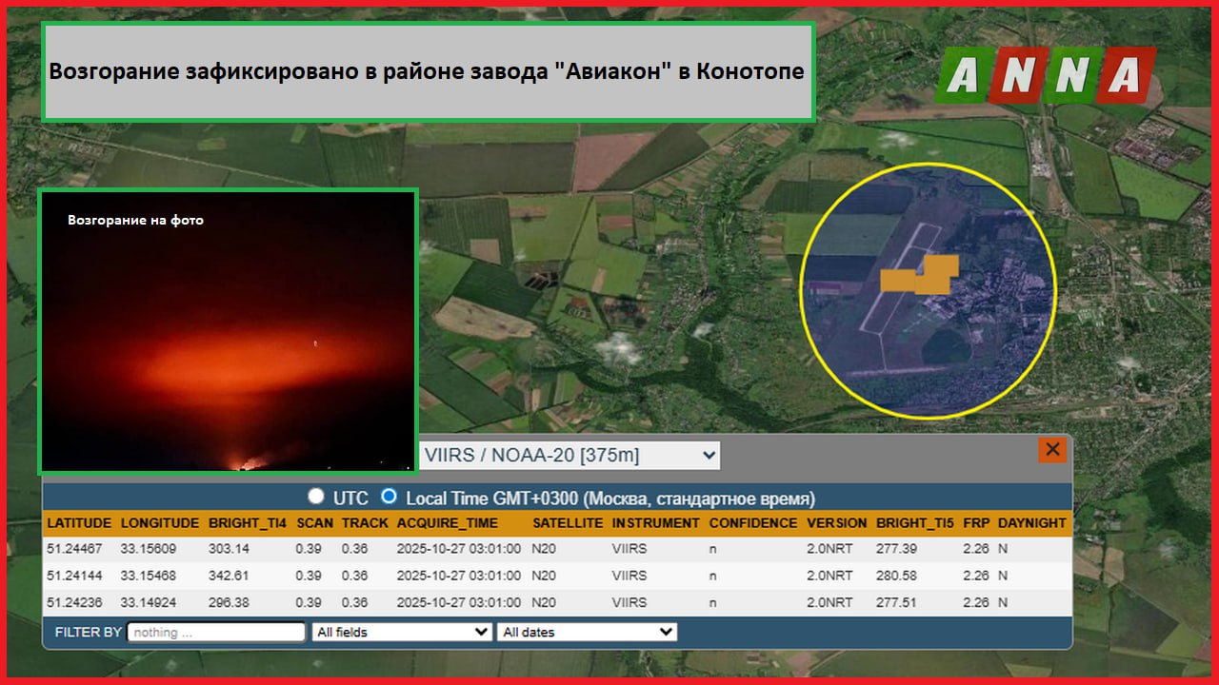Select the UTC time radio button

[316, 497]
